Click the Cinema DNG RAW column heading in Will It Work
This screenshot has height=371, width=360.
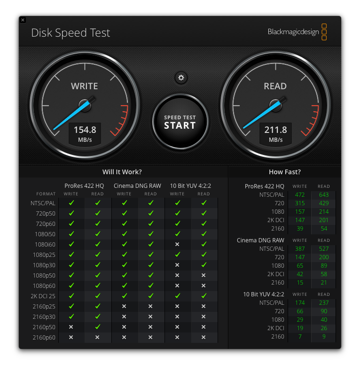137,186
